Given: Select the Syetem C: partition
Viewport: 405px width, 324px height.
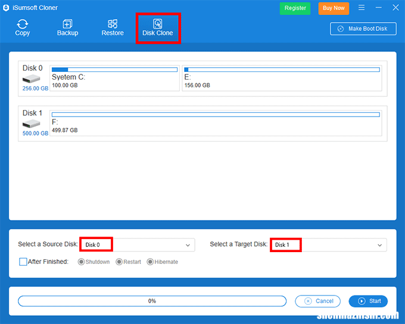Looking at the screenshot, I should pyautogui.click(x=114, y=78).
